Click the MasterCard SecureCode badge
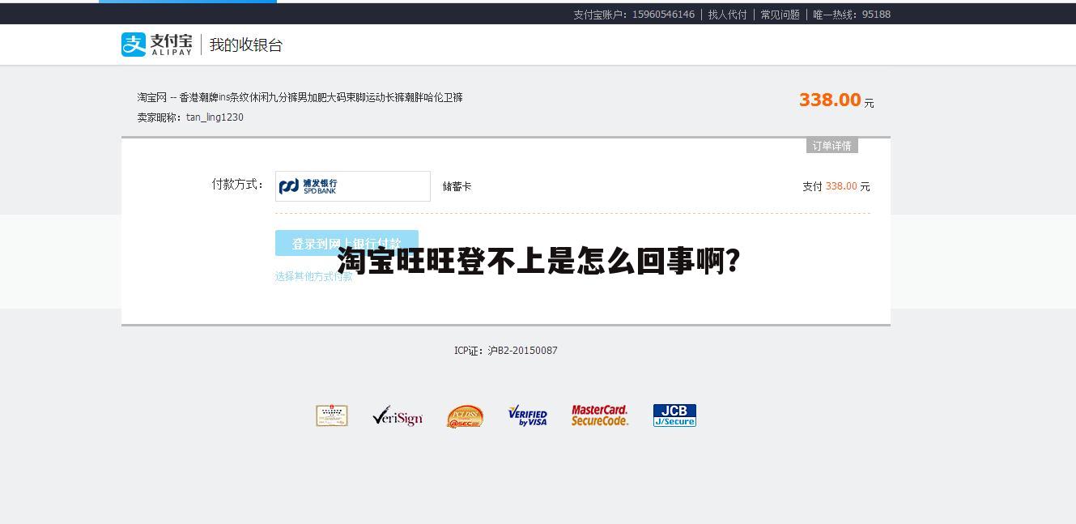This screenshot has height=524, width=1076. [x=599, y=415]
